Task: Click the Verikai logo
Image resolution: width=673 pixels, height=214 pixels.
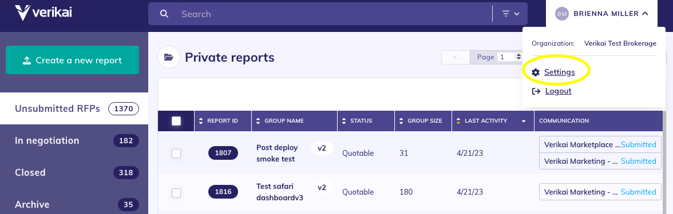Action: coord(43,13)
